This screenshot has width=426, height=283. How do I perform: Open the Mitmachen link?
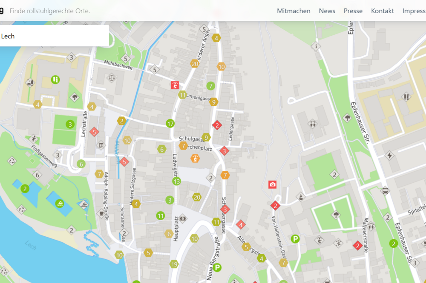pyautogui.click(x=294, y=11)
